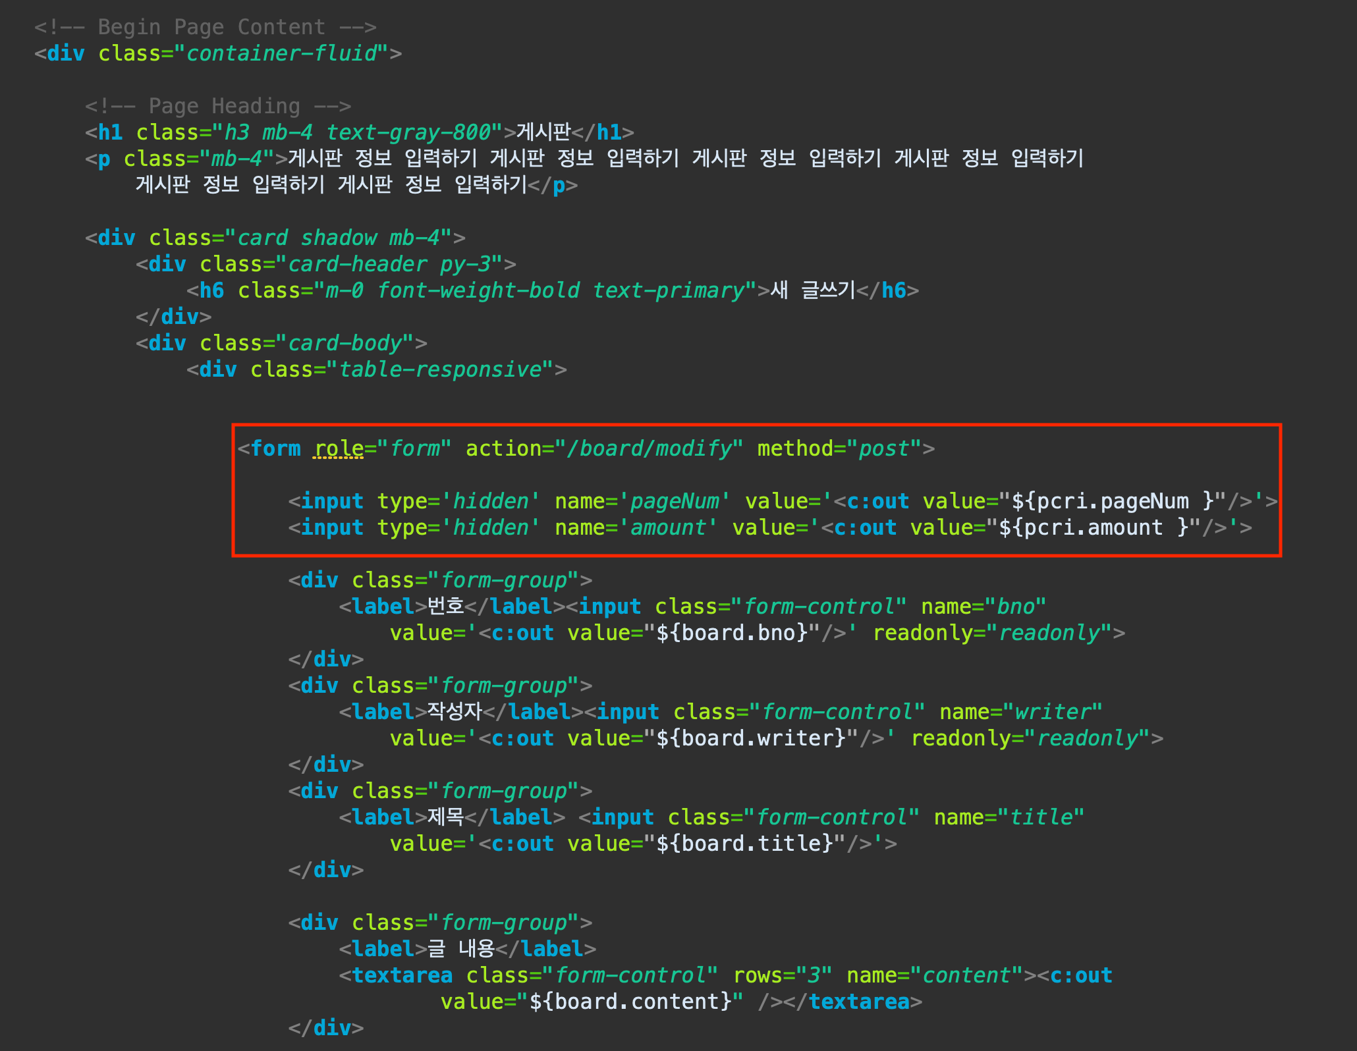Click the 'card shadow mb-4' class value
The height and width of the screenshot is (1051, 1357).
tap(338, 238)
